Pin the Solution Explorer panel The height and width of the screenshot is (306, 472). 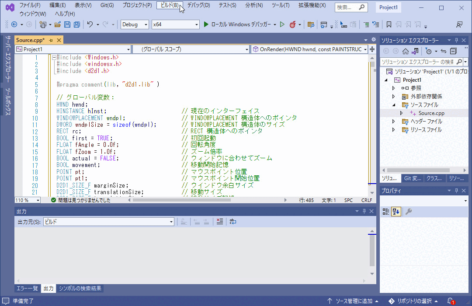[456, 40]
